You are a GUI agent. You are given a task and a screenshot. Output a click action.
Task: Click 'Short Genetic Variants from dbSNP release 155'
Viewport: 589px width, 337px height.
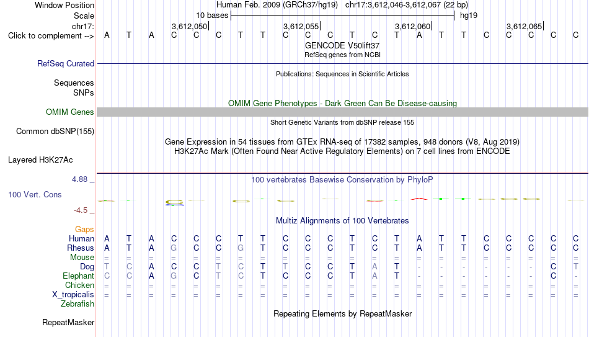pyautogui.click(x=342, y=123)
